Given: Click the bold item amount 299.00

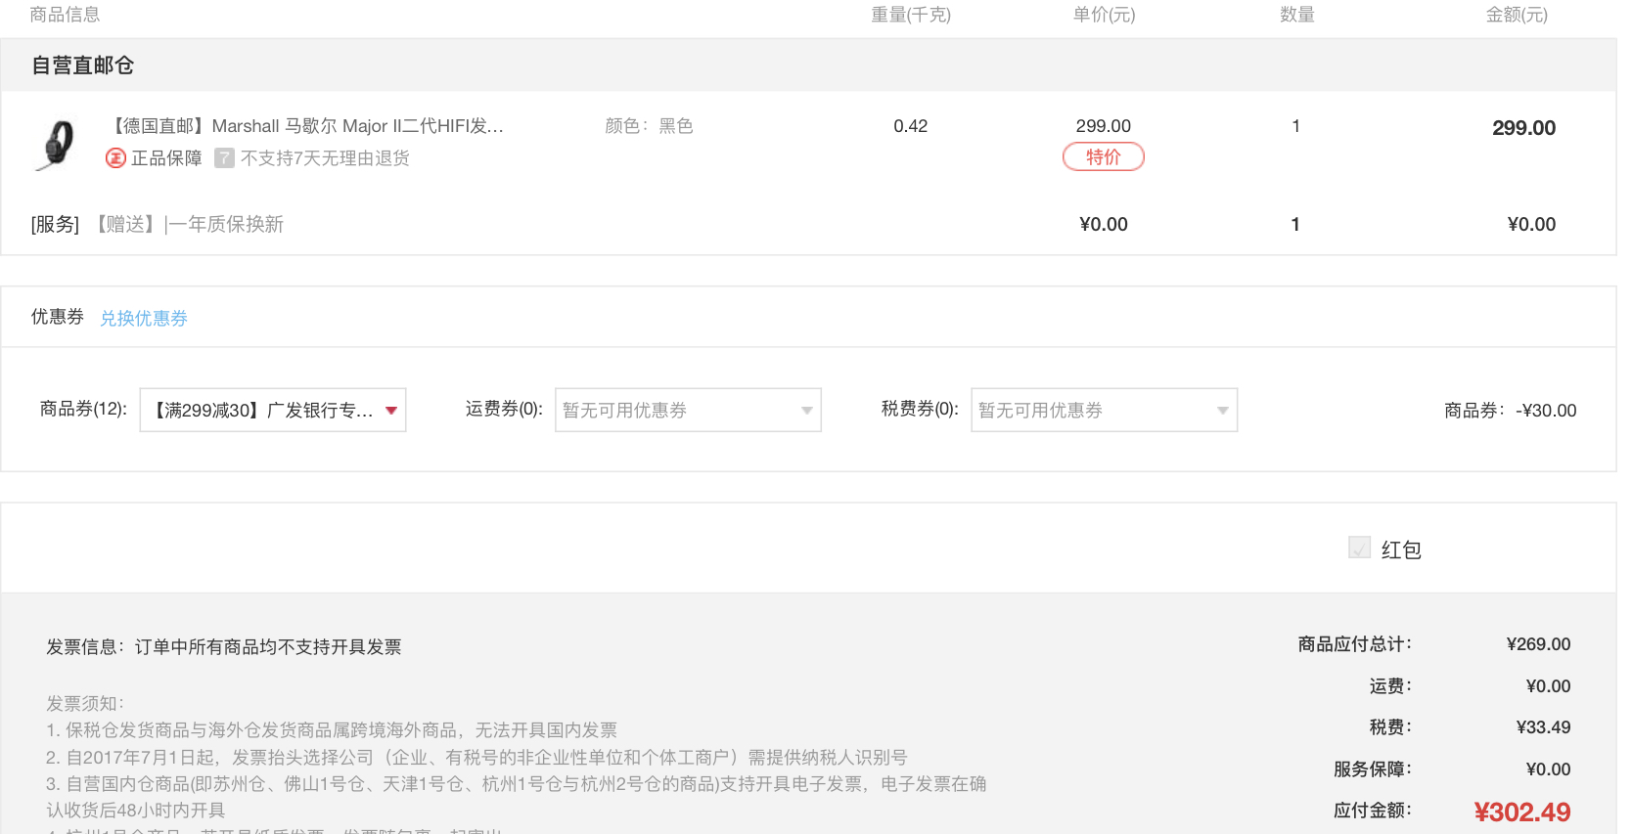Looking at the screenshot, I should pyautogui.click(x=1523, y=128).
